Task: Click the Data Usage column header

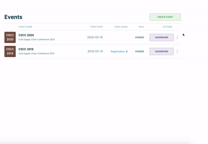Action: pyautogui.click(x=121, y=27)
